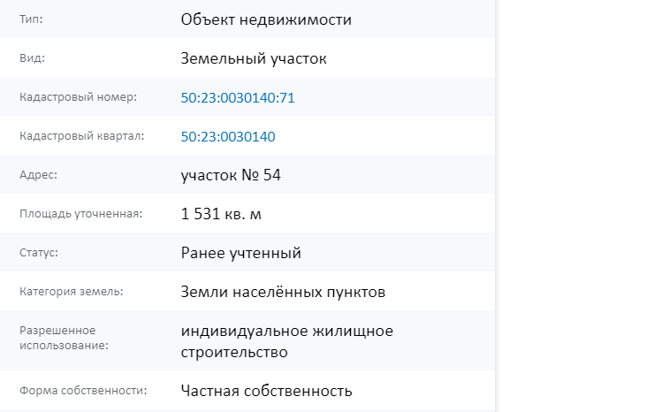This screenshot has width=662, height=412.
Task: Click the 'Вид:' field label
Action: (x=32, y=58)
